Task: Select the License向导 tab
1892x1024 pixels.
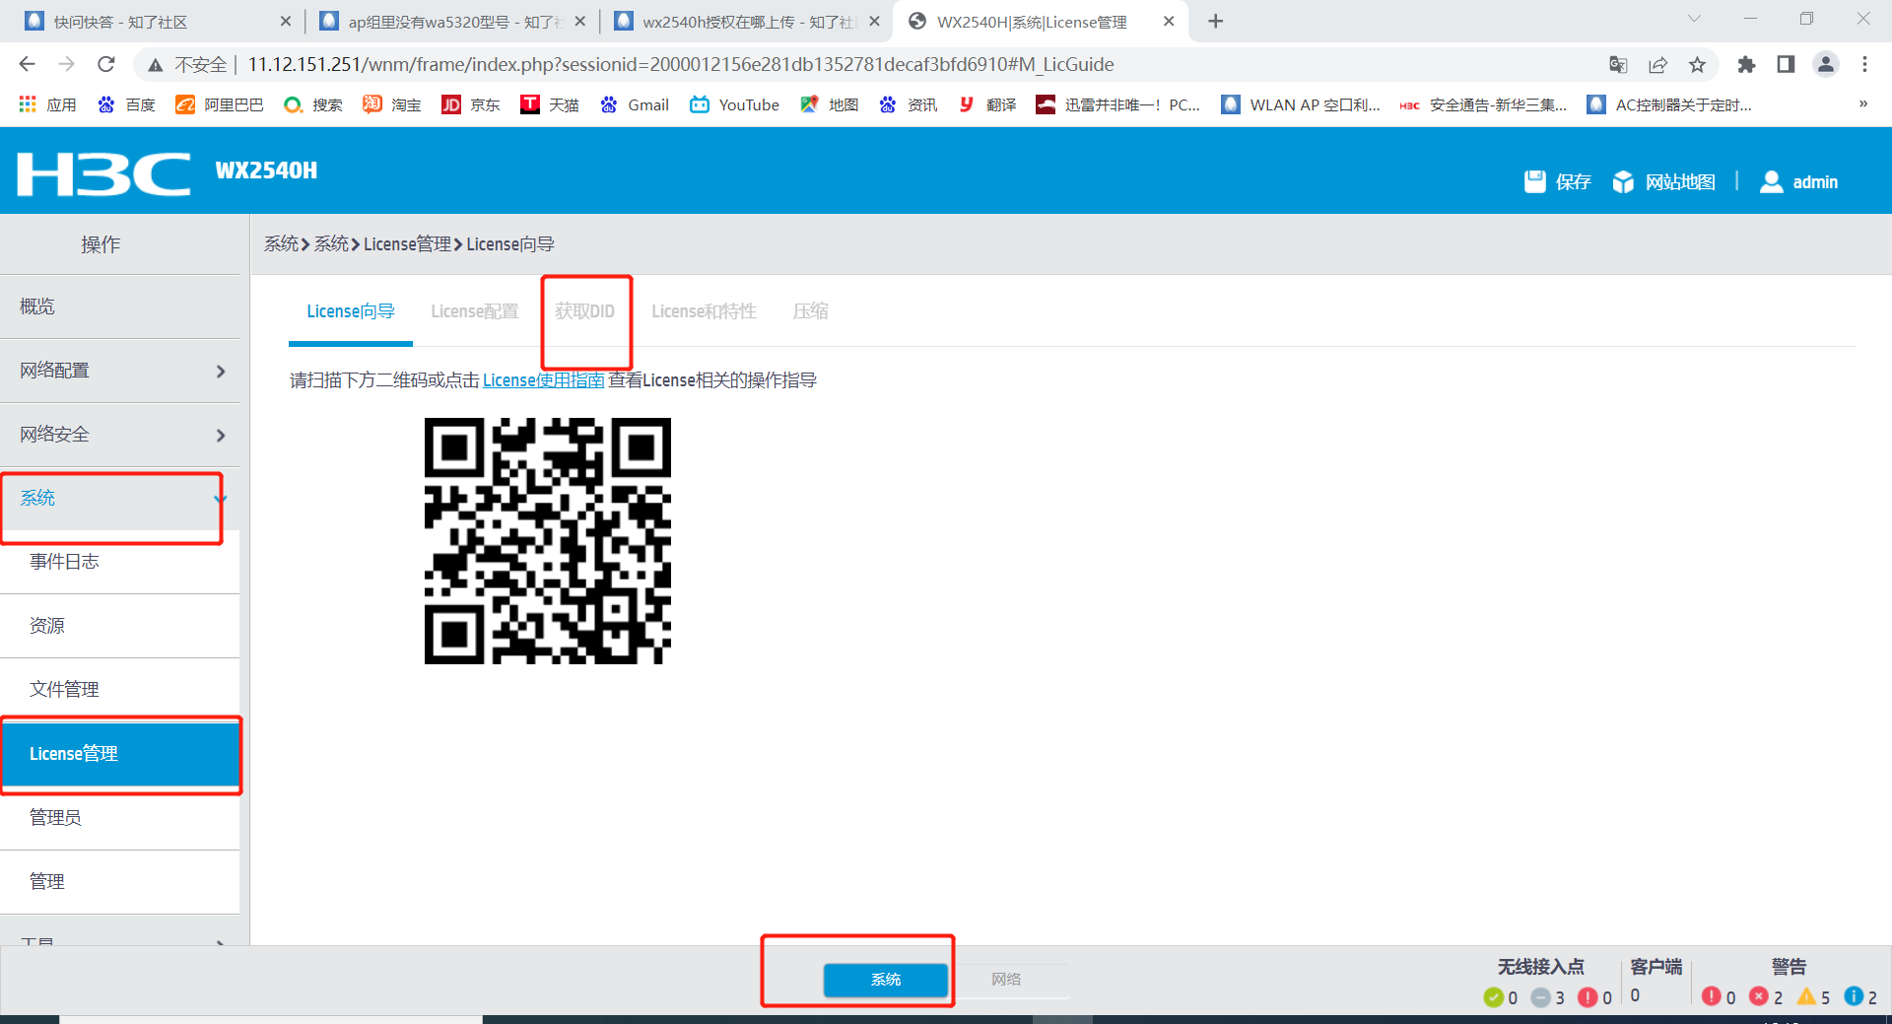Action: (x=351, y=311)
